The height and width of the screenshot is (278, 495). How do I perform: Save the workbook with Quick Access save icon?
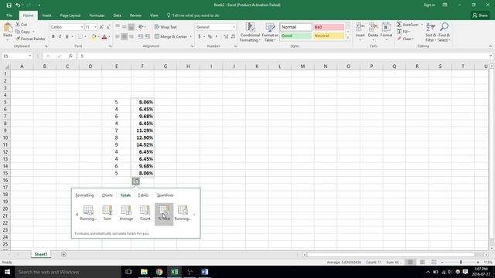[x=9, y=5]
